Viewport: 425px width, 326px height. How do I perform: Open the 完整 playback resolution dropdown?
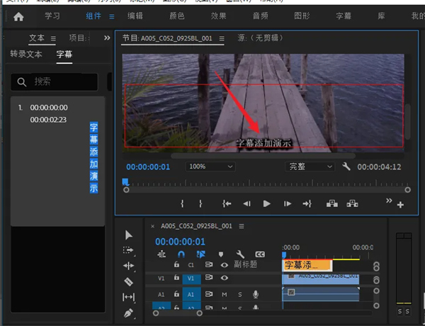pos(310,167)
